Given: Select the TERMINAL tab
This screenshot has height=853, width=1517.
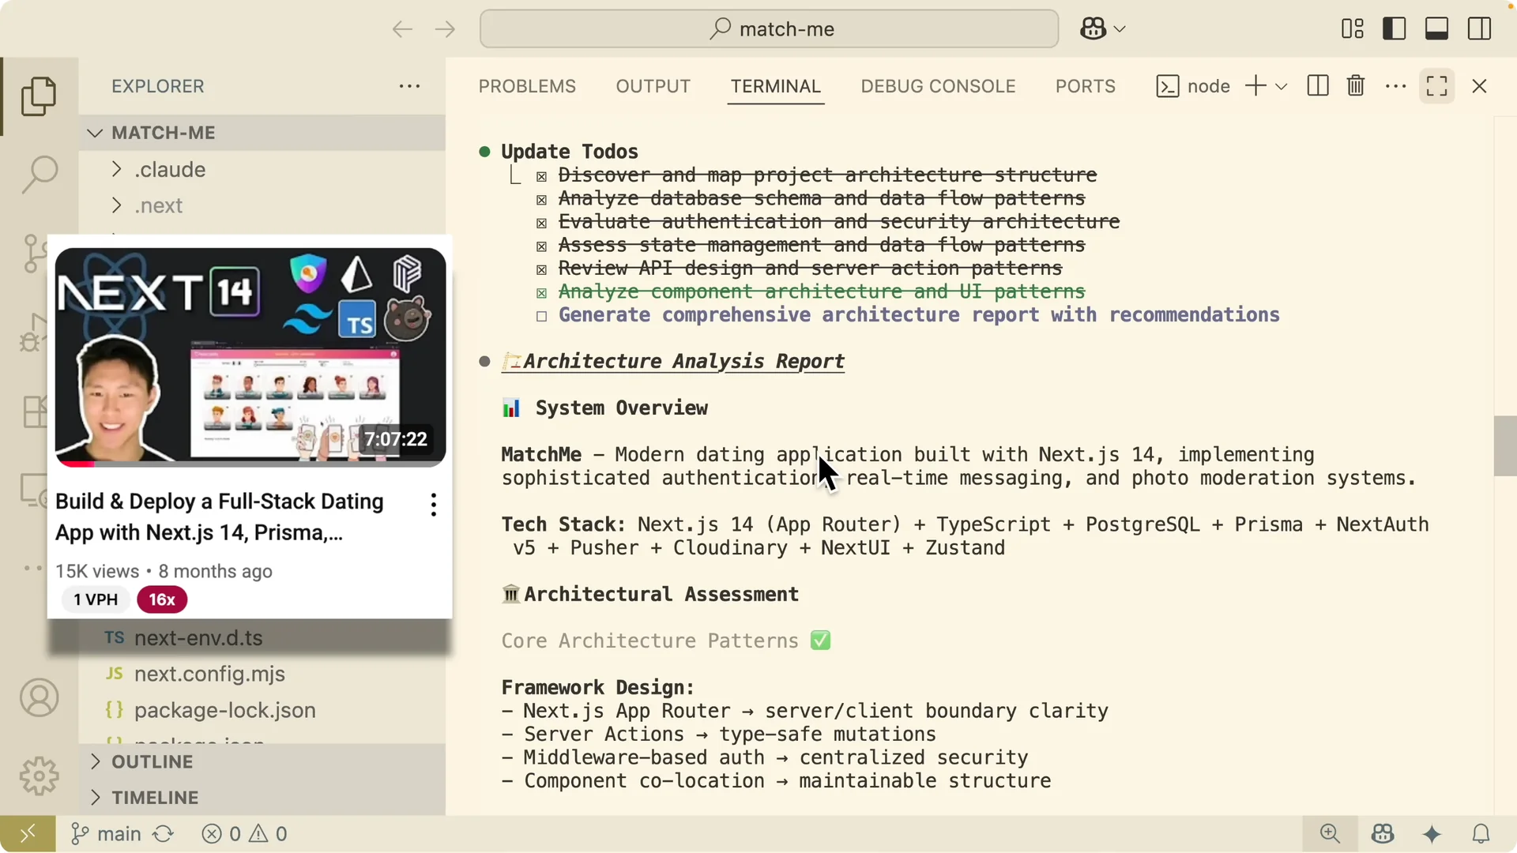Looking at the screenshot, I should pyautogui.click(x=776, y=86).
